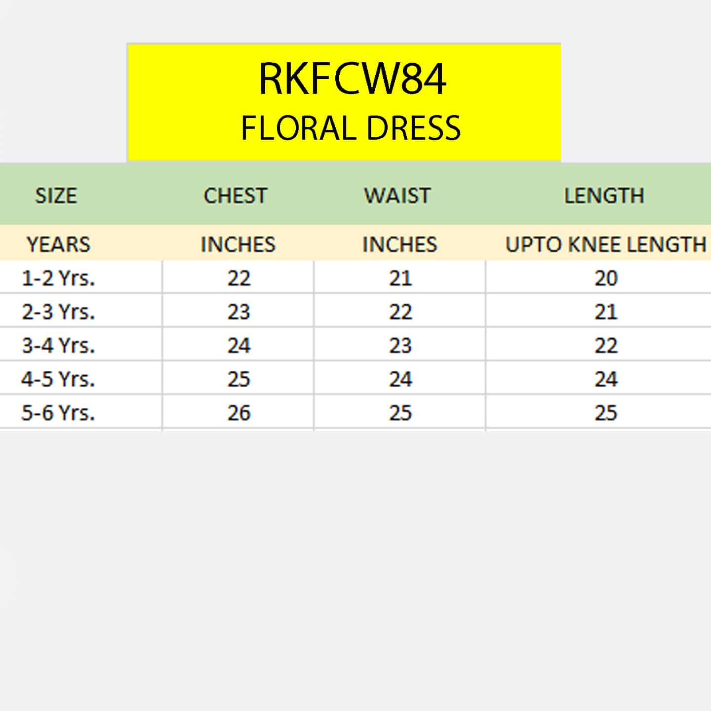Click the UPTO KNEE LENGTH cell
The image size is (711, 711).
606,244
